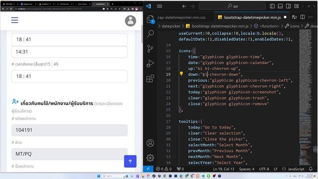
Task: Click the 104191 employee ID field
Action: click(x=70, y=130)
